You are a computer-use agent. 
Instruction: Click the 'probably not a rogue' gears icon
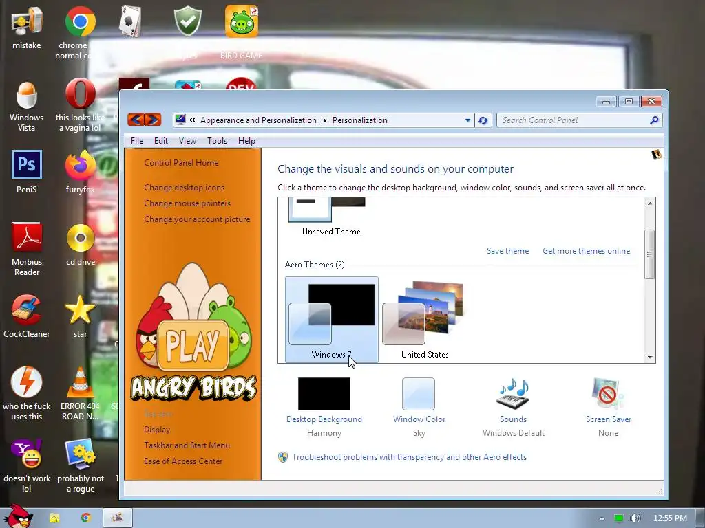coord(80,454)
